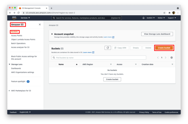Open AWS Organizations settings

coord(23,72)
